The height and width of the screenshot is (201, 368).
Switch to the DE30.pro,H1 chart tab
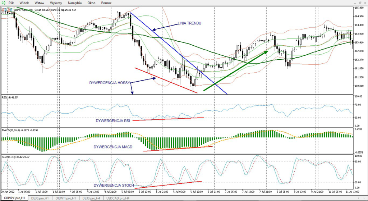click(x=40, y=198)
